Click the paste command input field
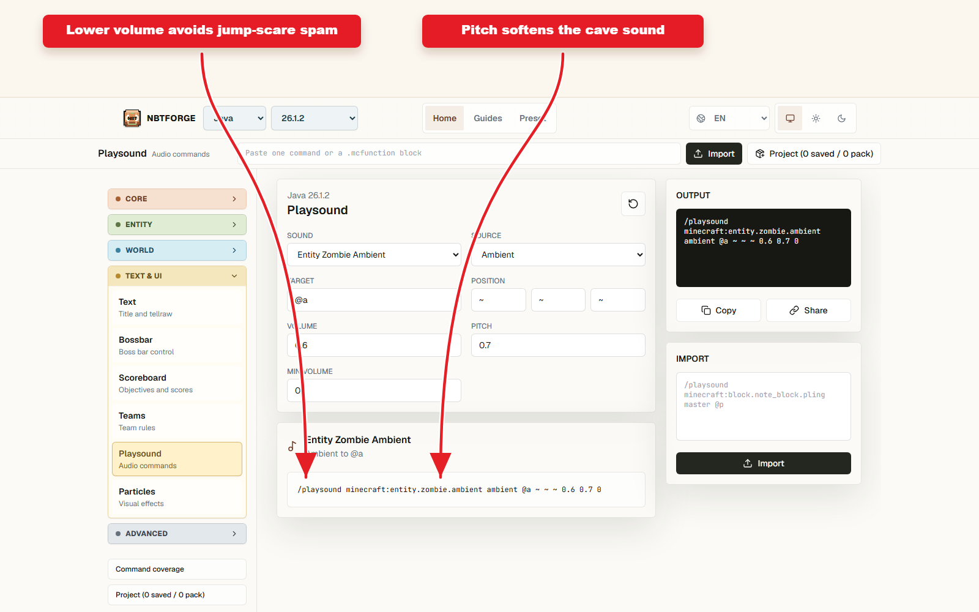 459,153
